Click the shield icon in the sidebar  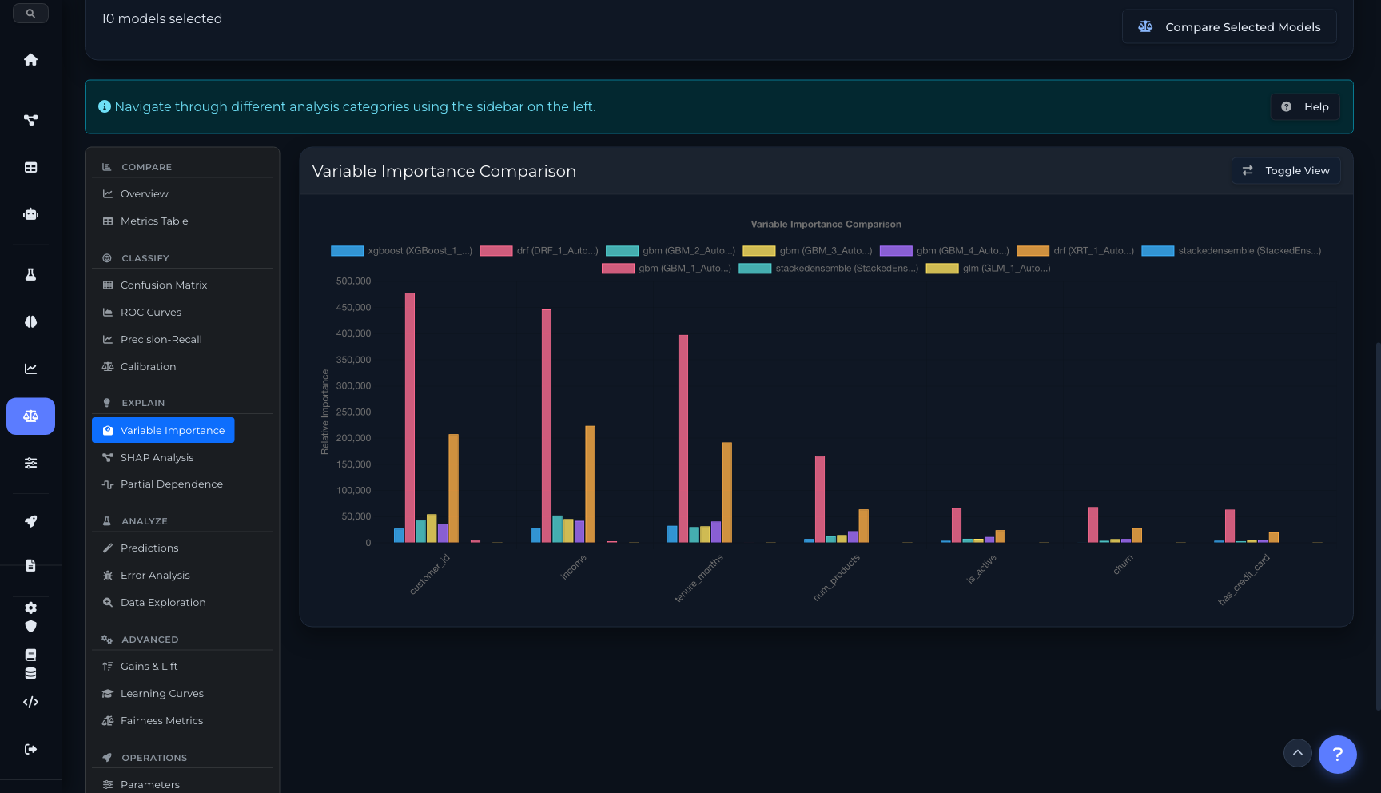click(x=30, y=626)
